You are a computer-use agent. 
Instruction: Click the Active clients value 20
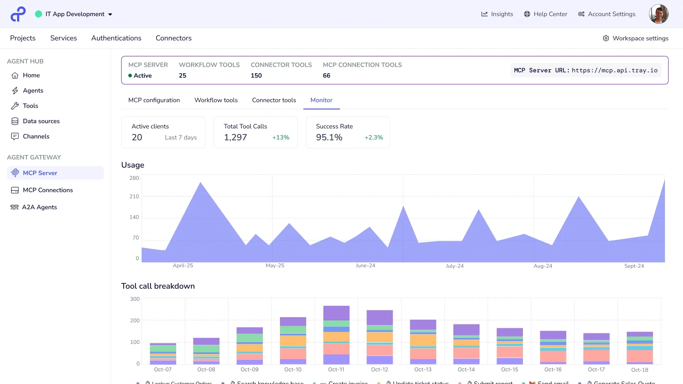(x=137, y=138)
